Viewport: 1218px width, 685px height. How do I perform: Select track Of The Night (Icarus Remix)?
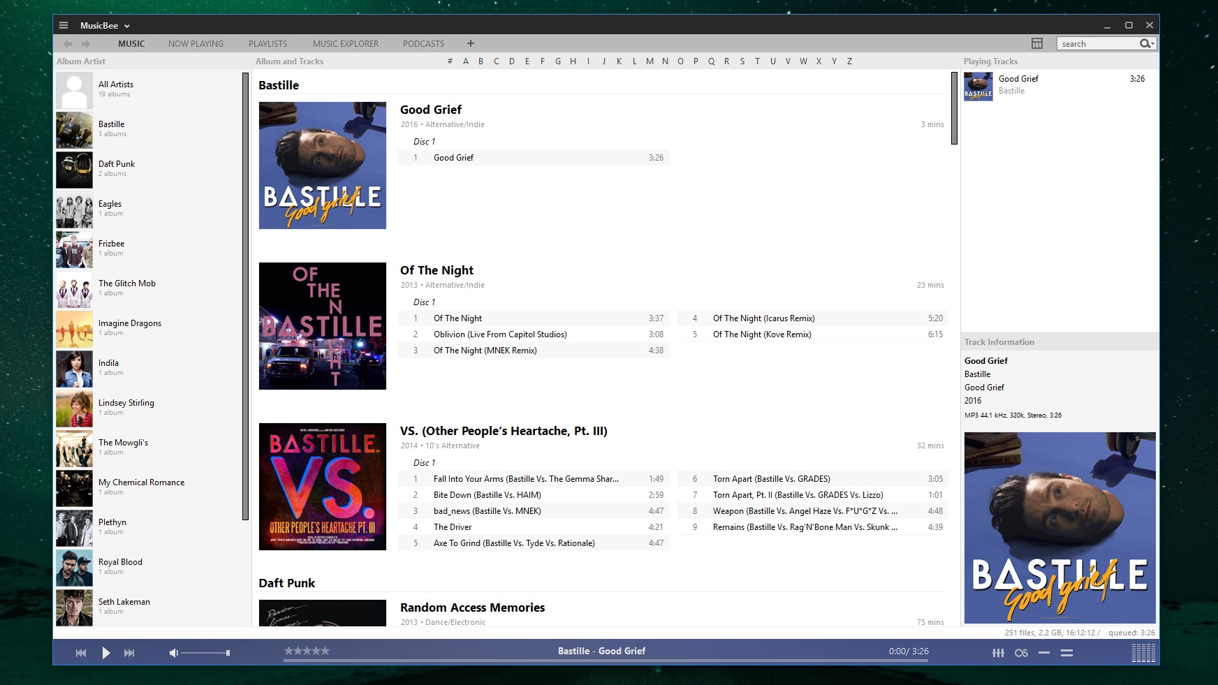(813, 318)
